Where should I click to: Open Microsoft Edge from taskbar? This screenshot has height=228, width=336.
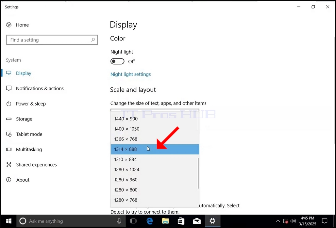click(x=150, y=221)
